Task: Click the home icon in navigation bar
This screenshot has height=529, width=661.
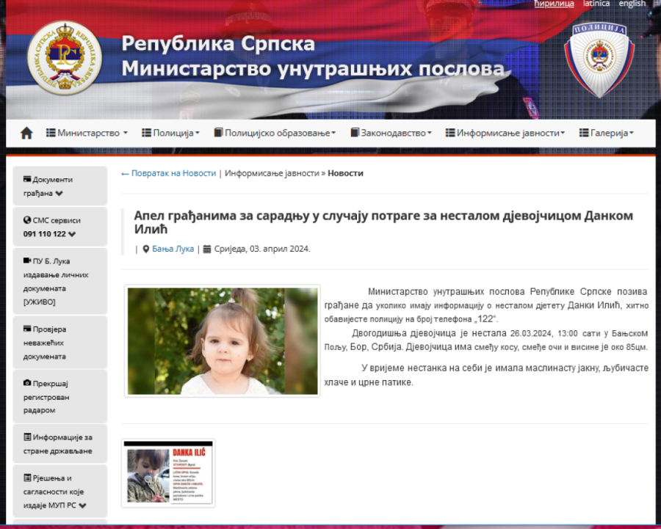Action: (x=27, y=133)
